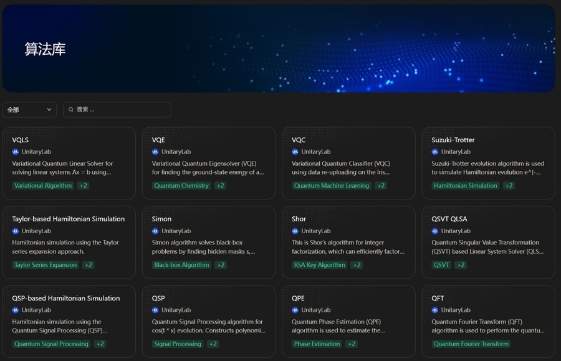Click UnitaryLab logo icon on QFT card
561x361 pixels.
(x=434, y=310)
